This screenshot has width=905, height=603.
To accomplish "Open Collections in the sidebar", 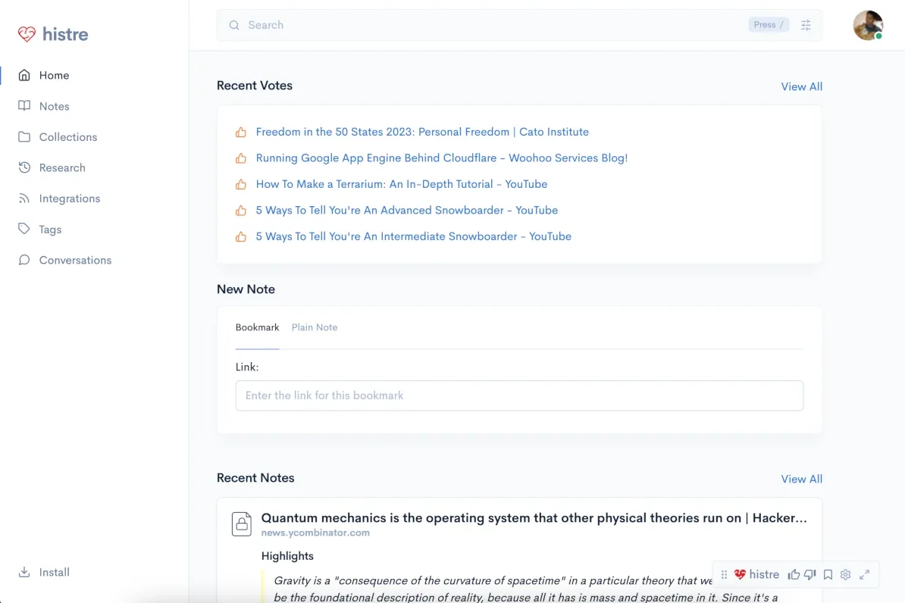I will pos(67,137).
